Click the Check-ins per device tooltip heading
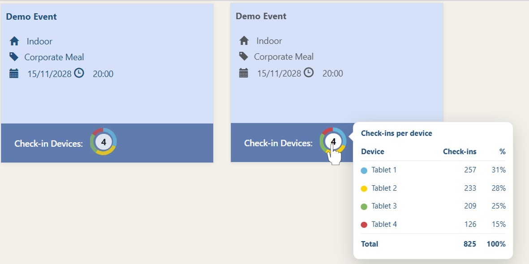The width and height of the screenshot is (529, 264). point(396,133)
